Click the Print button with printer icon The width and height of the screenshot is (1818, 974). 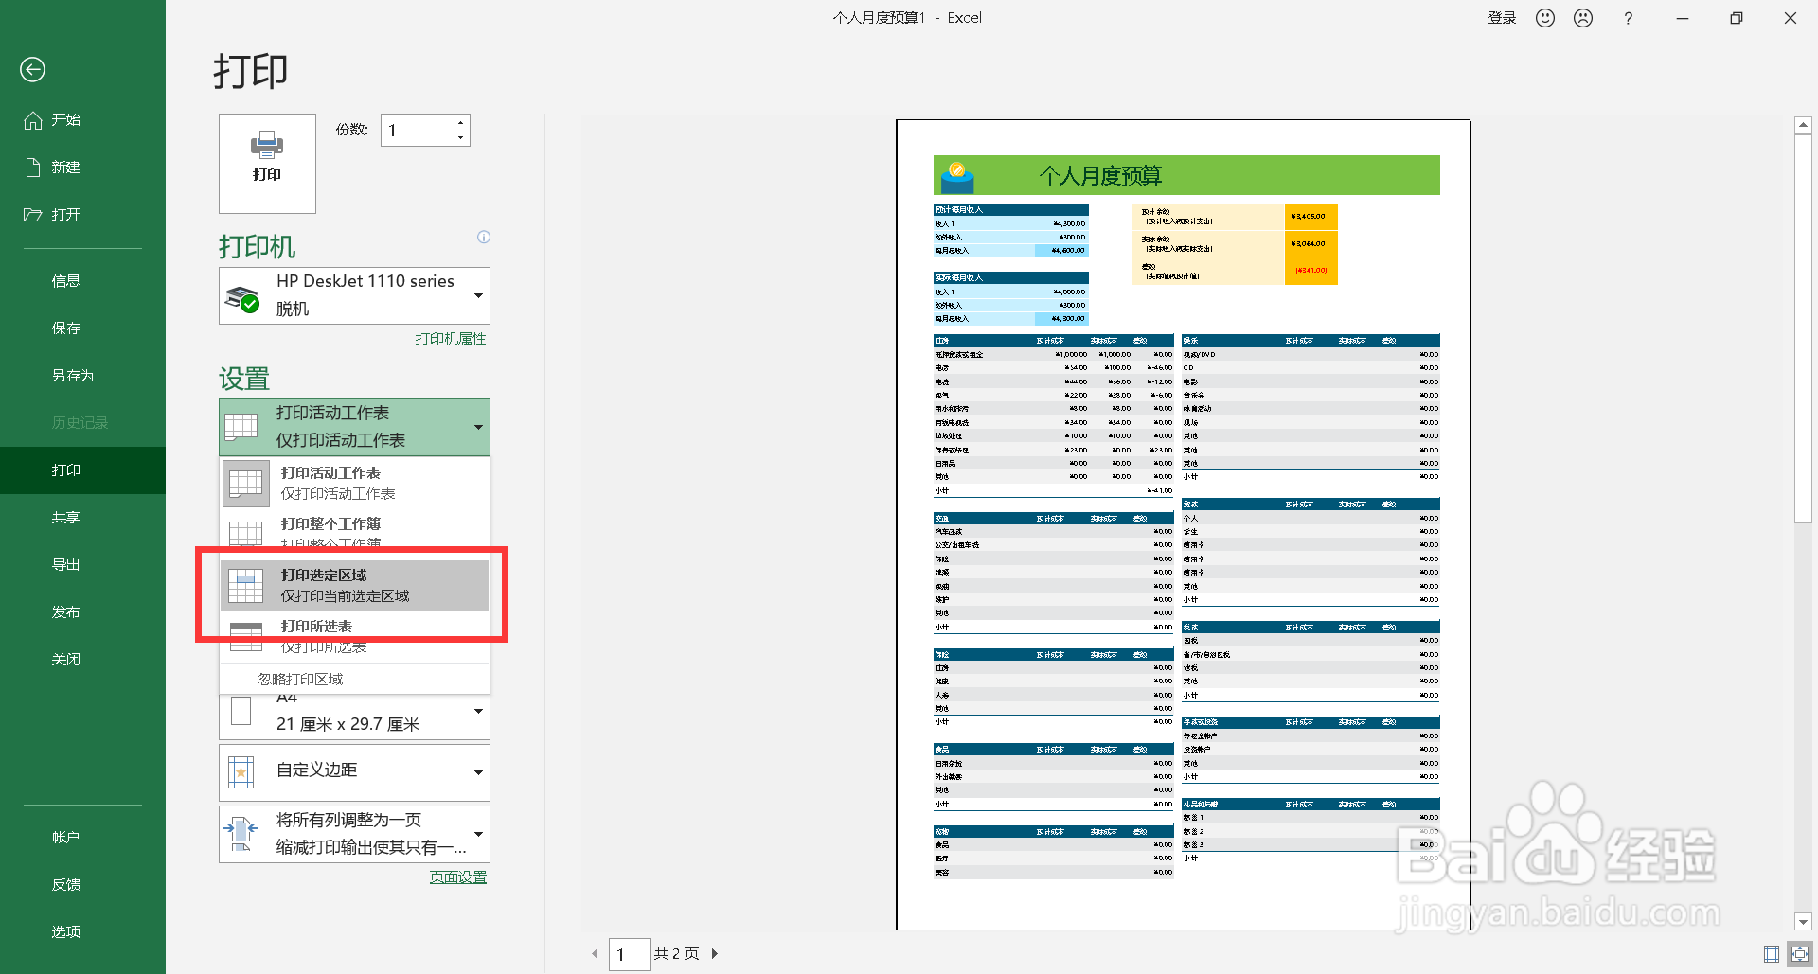click(x=267, y=164)
